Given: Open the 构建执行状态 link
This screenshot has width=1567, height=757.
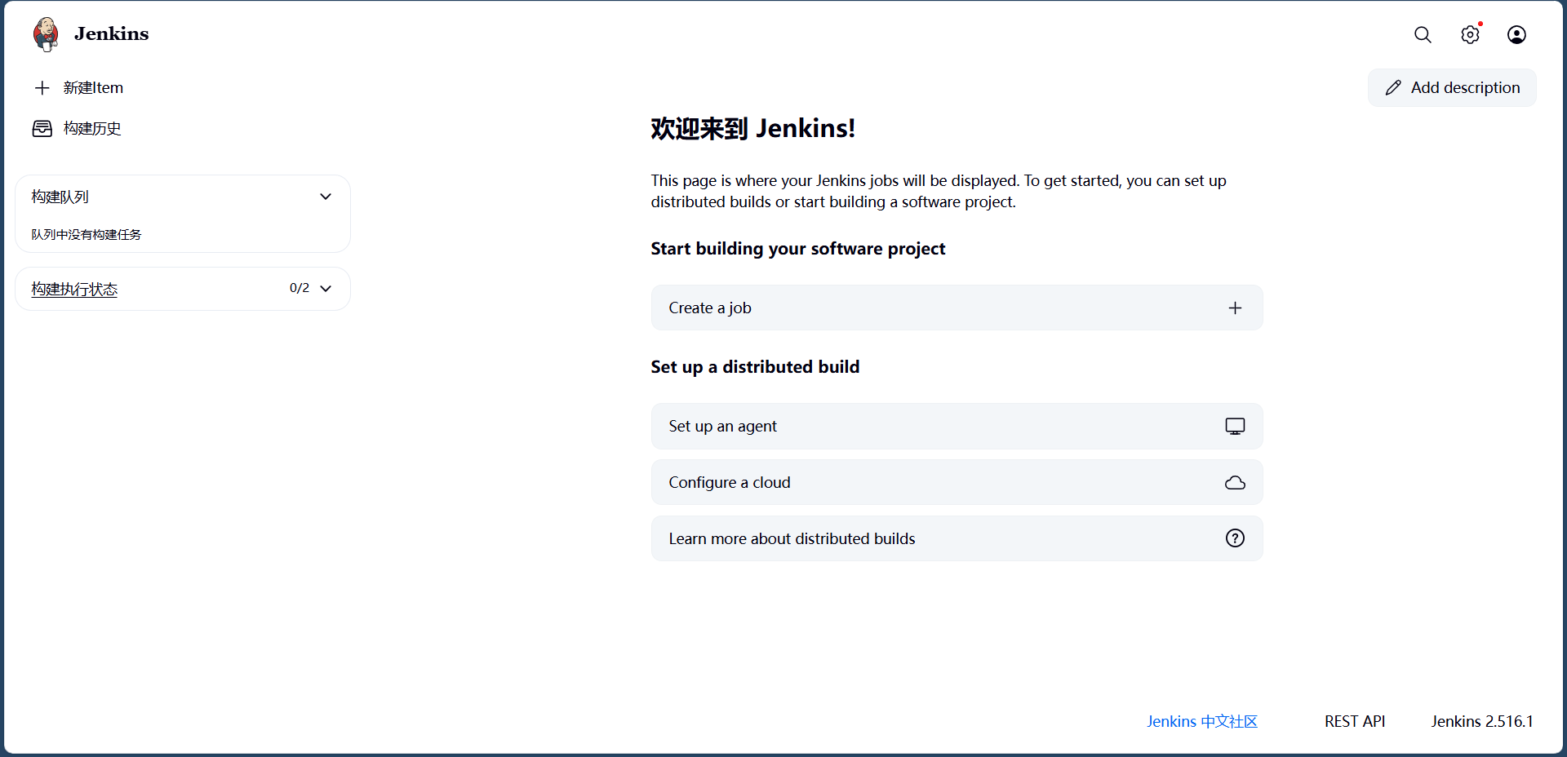Looking at the screenshot, I should pos(74,289).
